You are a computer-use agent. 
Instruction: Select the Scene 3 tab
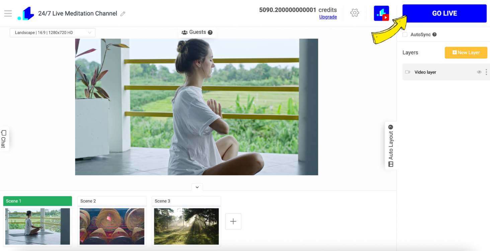click(186, 201)
